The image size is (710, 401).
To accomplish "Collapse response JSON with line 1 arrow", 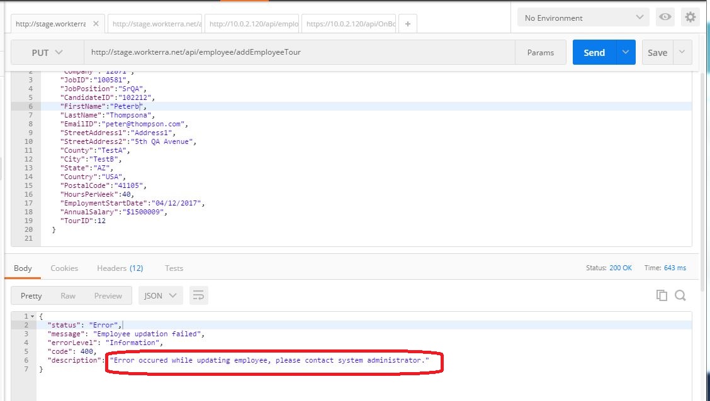I will [x=33, y=316].
